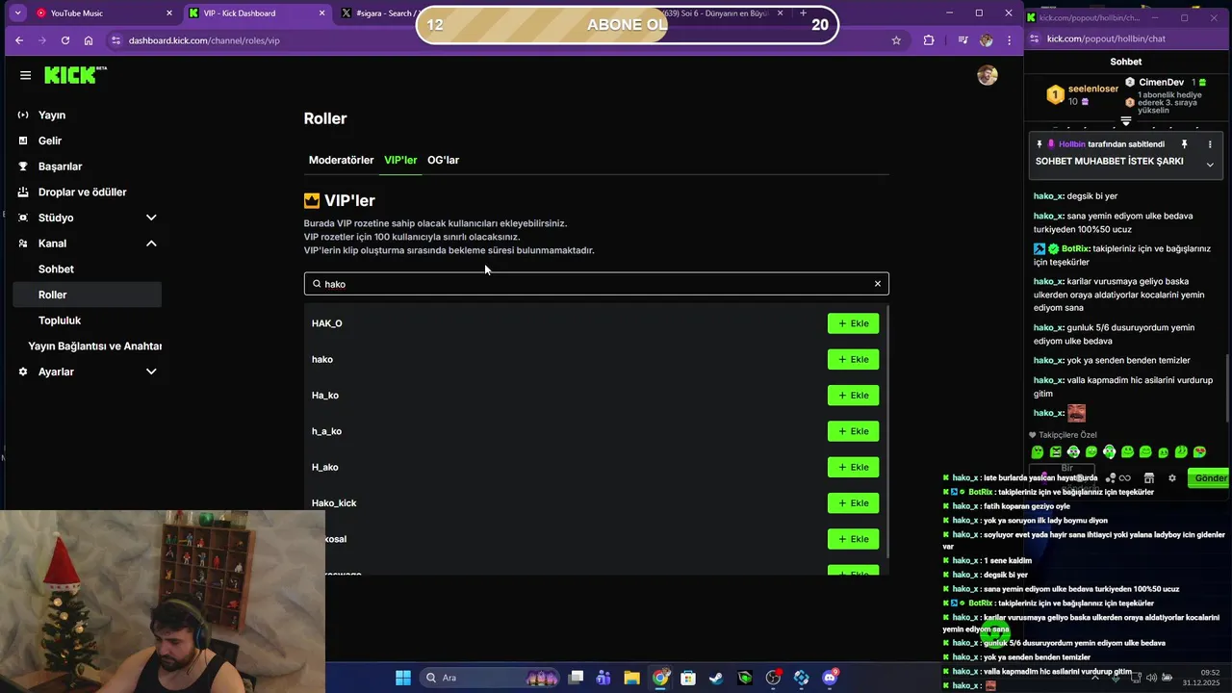Click the taskbar Ara search box
Image resolution: width=1232 pixels, height=693 pixels.
click(491, 678)
